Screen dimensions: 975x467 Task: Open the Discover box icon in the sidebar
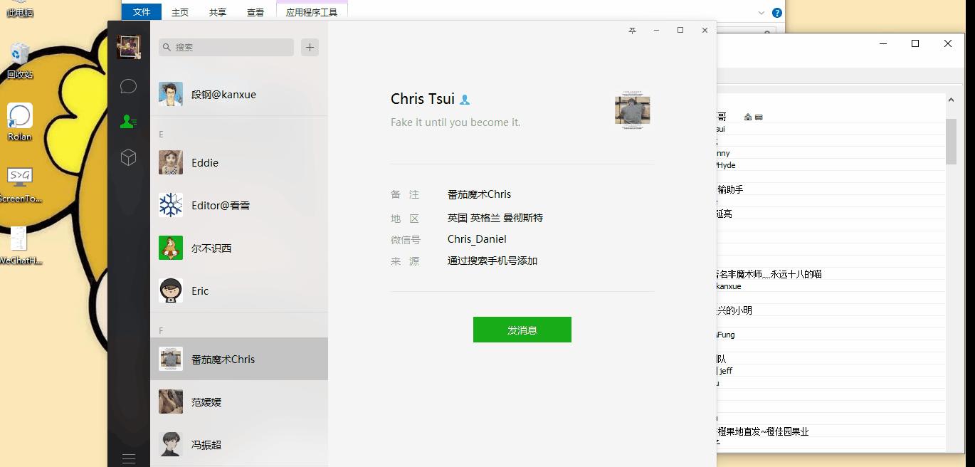pyautogui.click(x=129, y=158)
